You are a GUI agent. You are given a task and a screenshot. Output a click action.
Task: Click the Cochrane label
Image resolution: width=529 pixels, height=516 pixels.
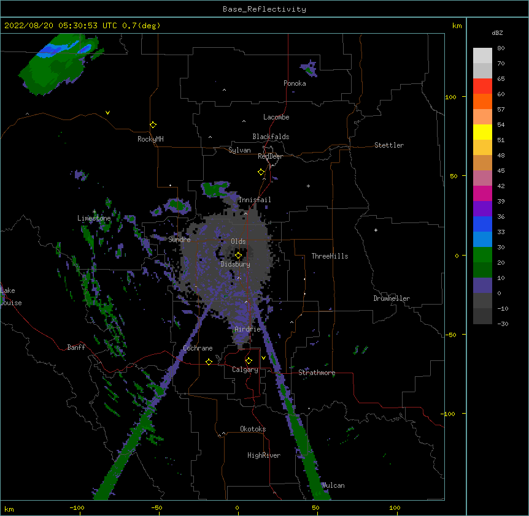click(x=198, y=348)
